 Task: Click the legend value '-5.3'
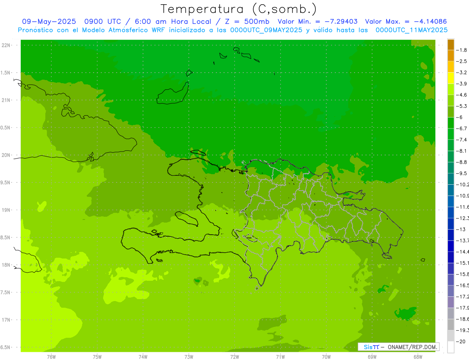(x=462, y=106)
